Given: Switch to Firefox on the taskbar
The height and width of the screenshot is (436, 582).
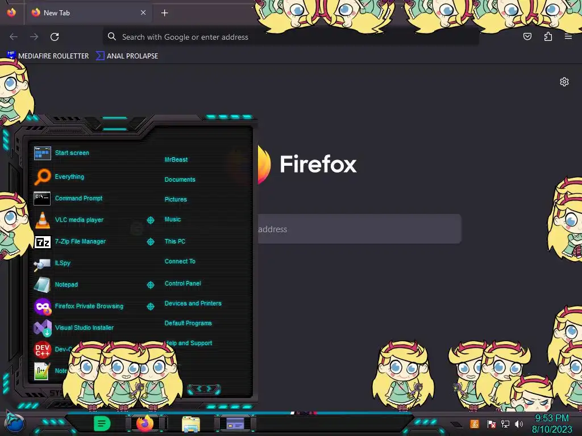Looking at the screenshot, I should tap(145, 424).
